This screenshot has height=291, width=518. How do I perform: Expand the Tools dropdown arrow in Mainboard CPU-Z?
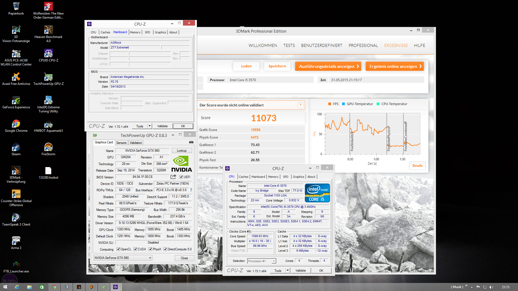(149, 126)
